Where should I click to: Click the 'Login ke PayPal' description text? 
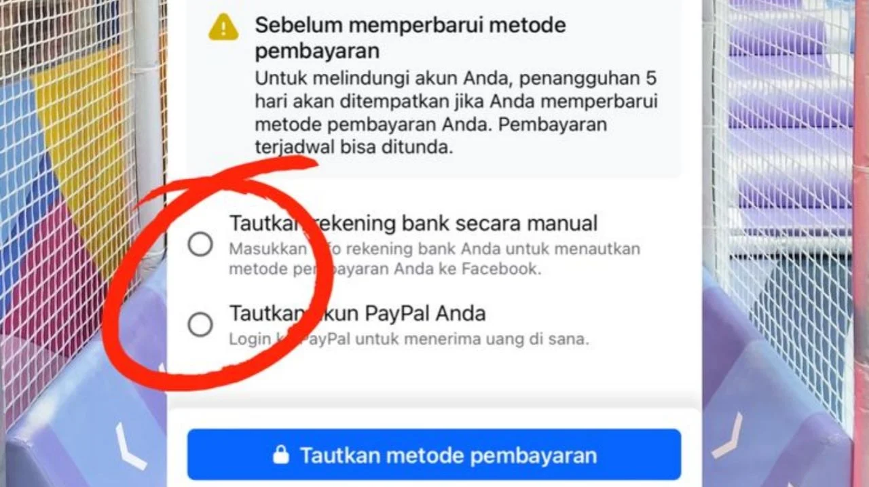[x=409, y=338]
